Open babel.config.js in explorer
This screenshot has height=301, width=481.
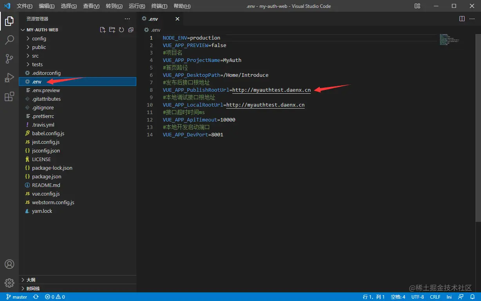(78, 133)
